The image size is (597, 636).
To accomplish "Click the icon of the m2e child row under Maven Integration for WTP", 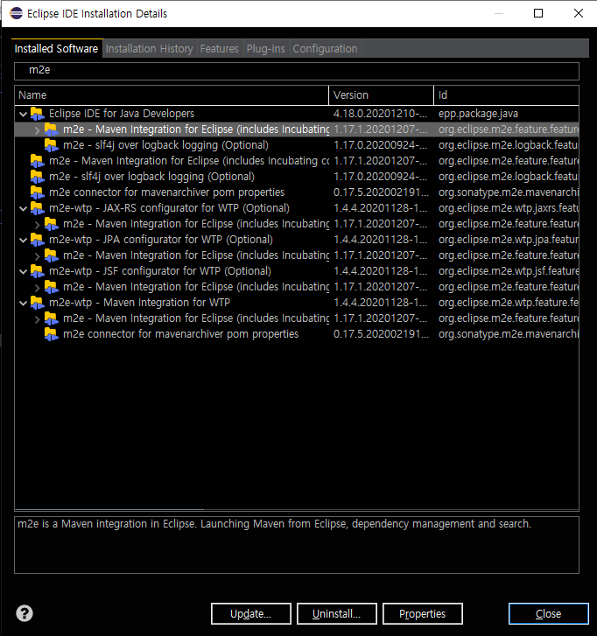I will [51, 318].
